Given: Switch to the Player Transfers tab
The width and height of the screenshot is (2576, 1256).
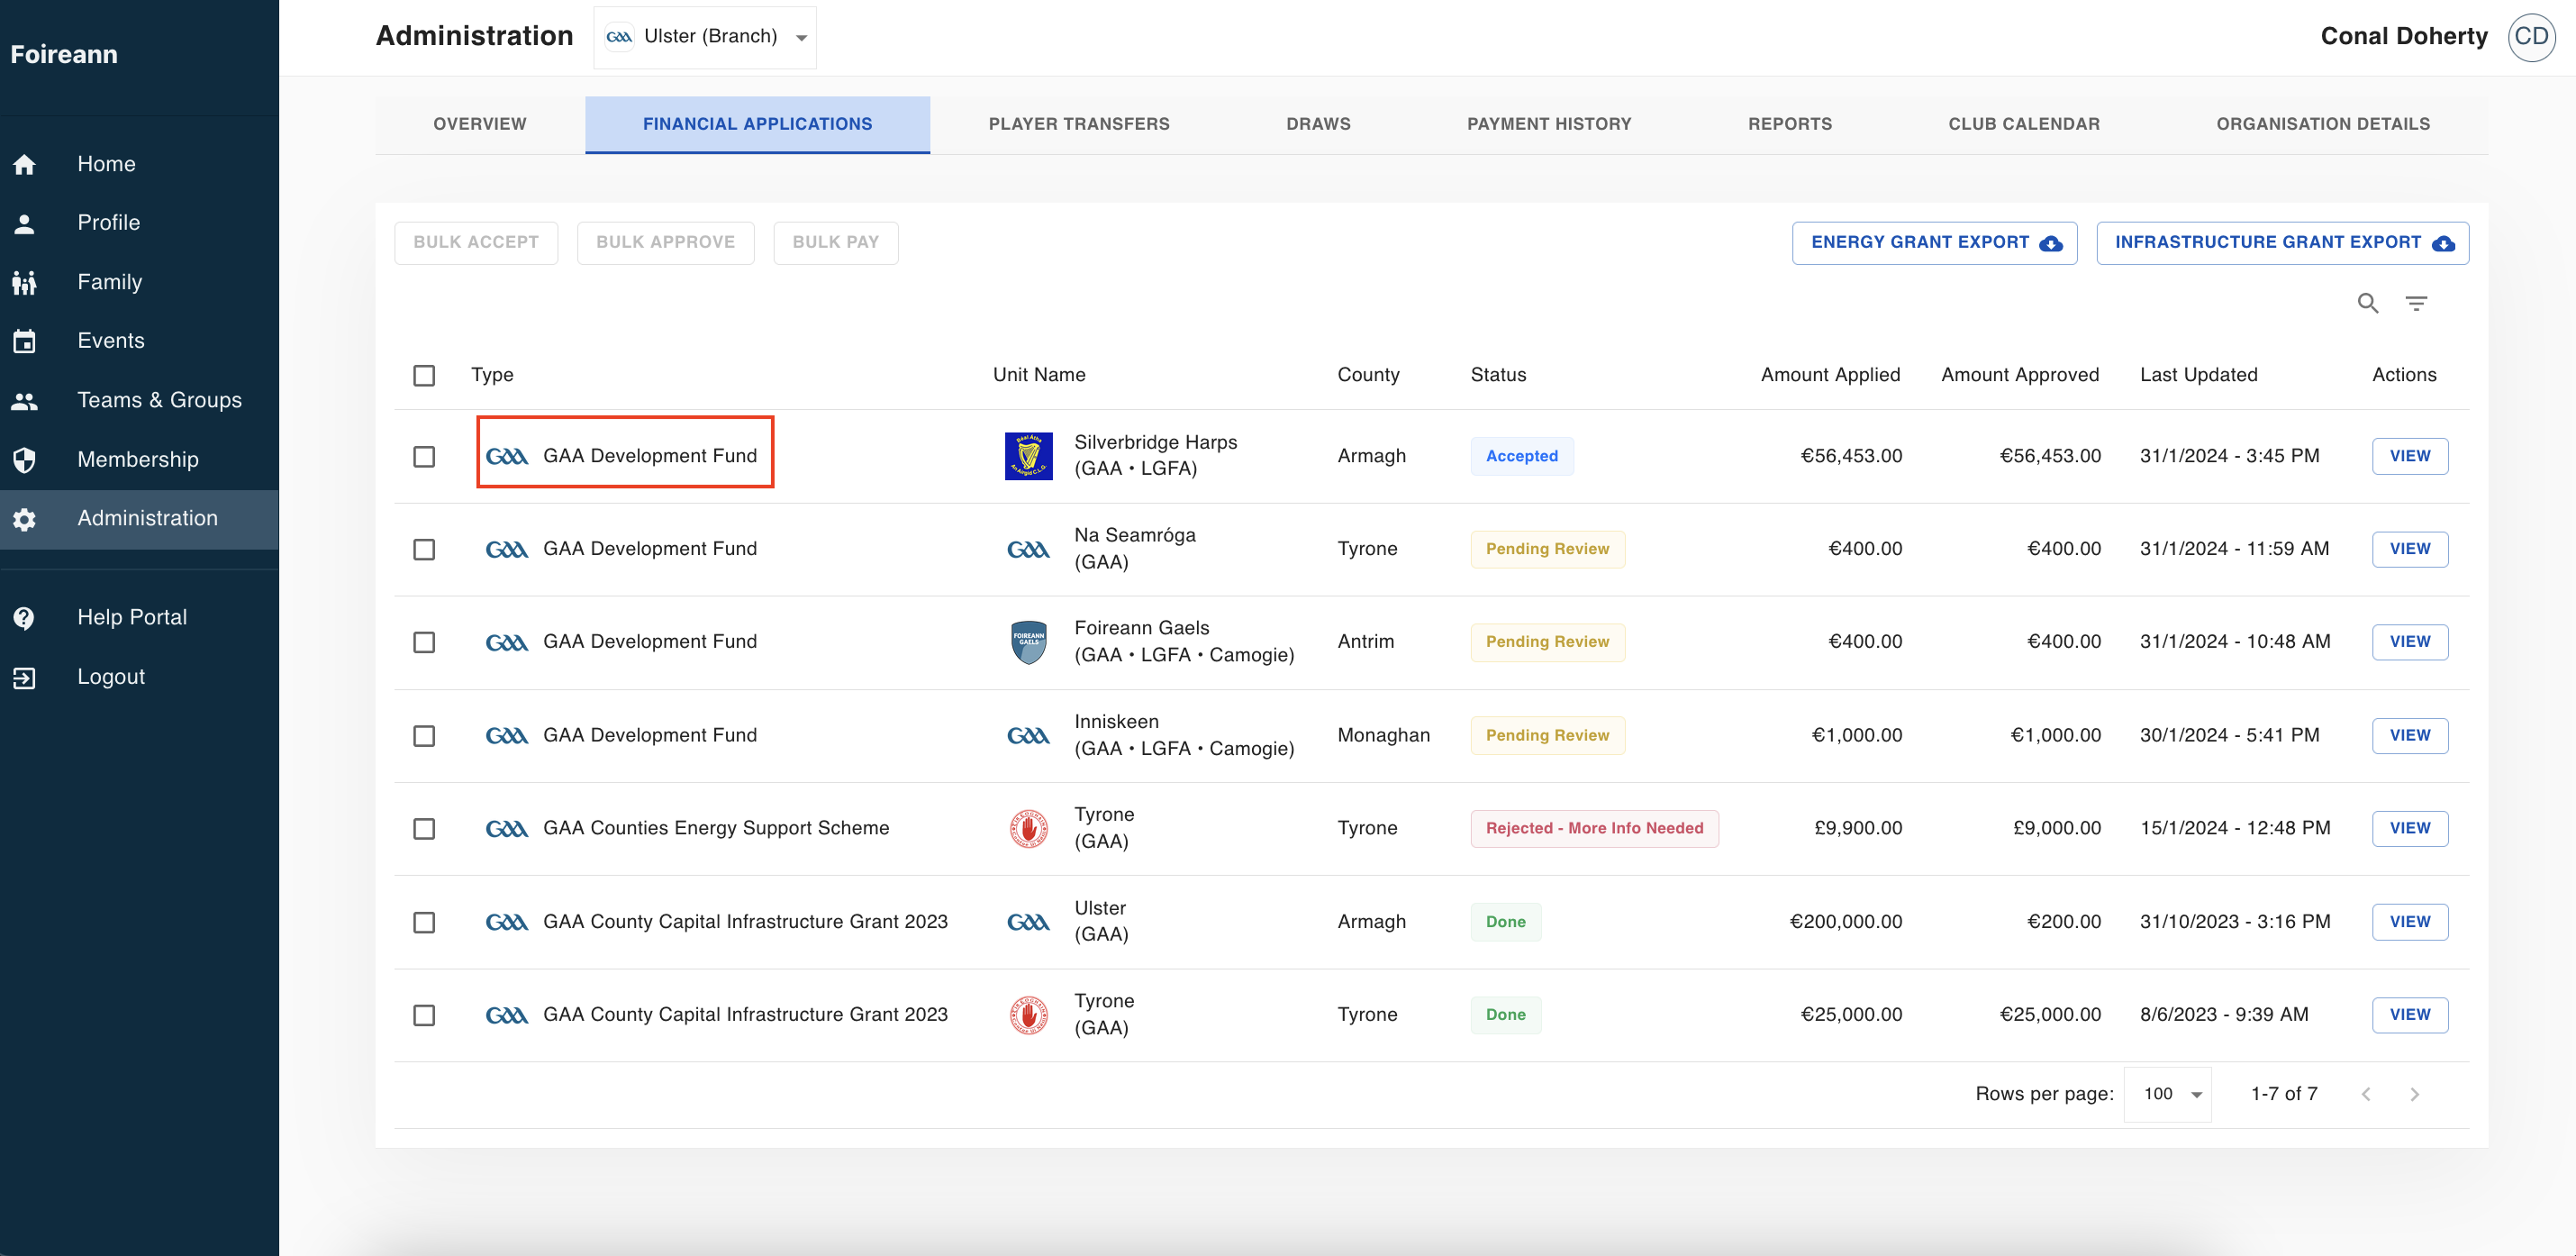Looking at the screenshot, I should click(x=1079, y=124).
